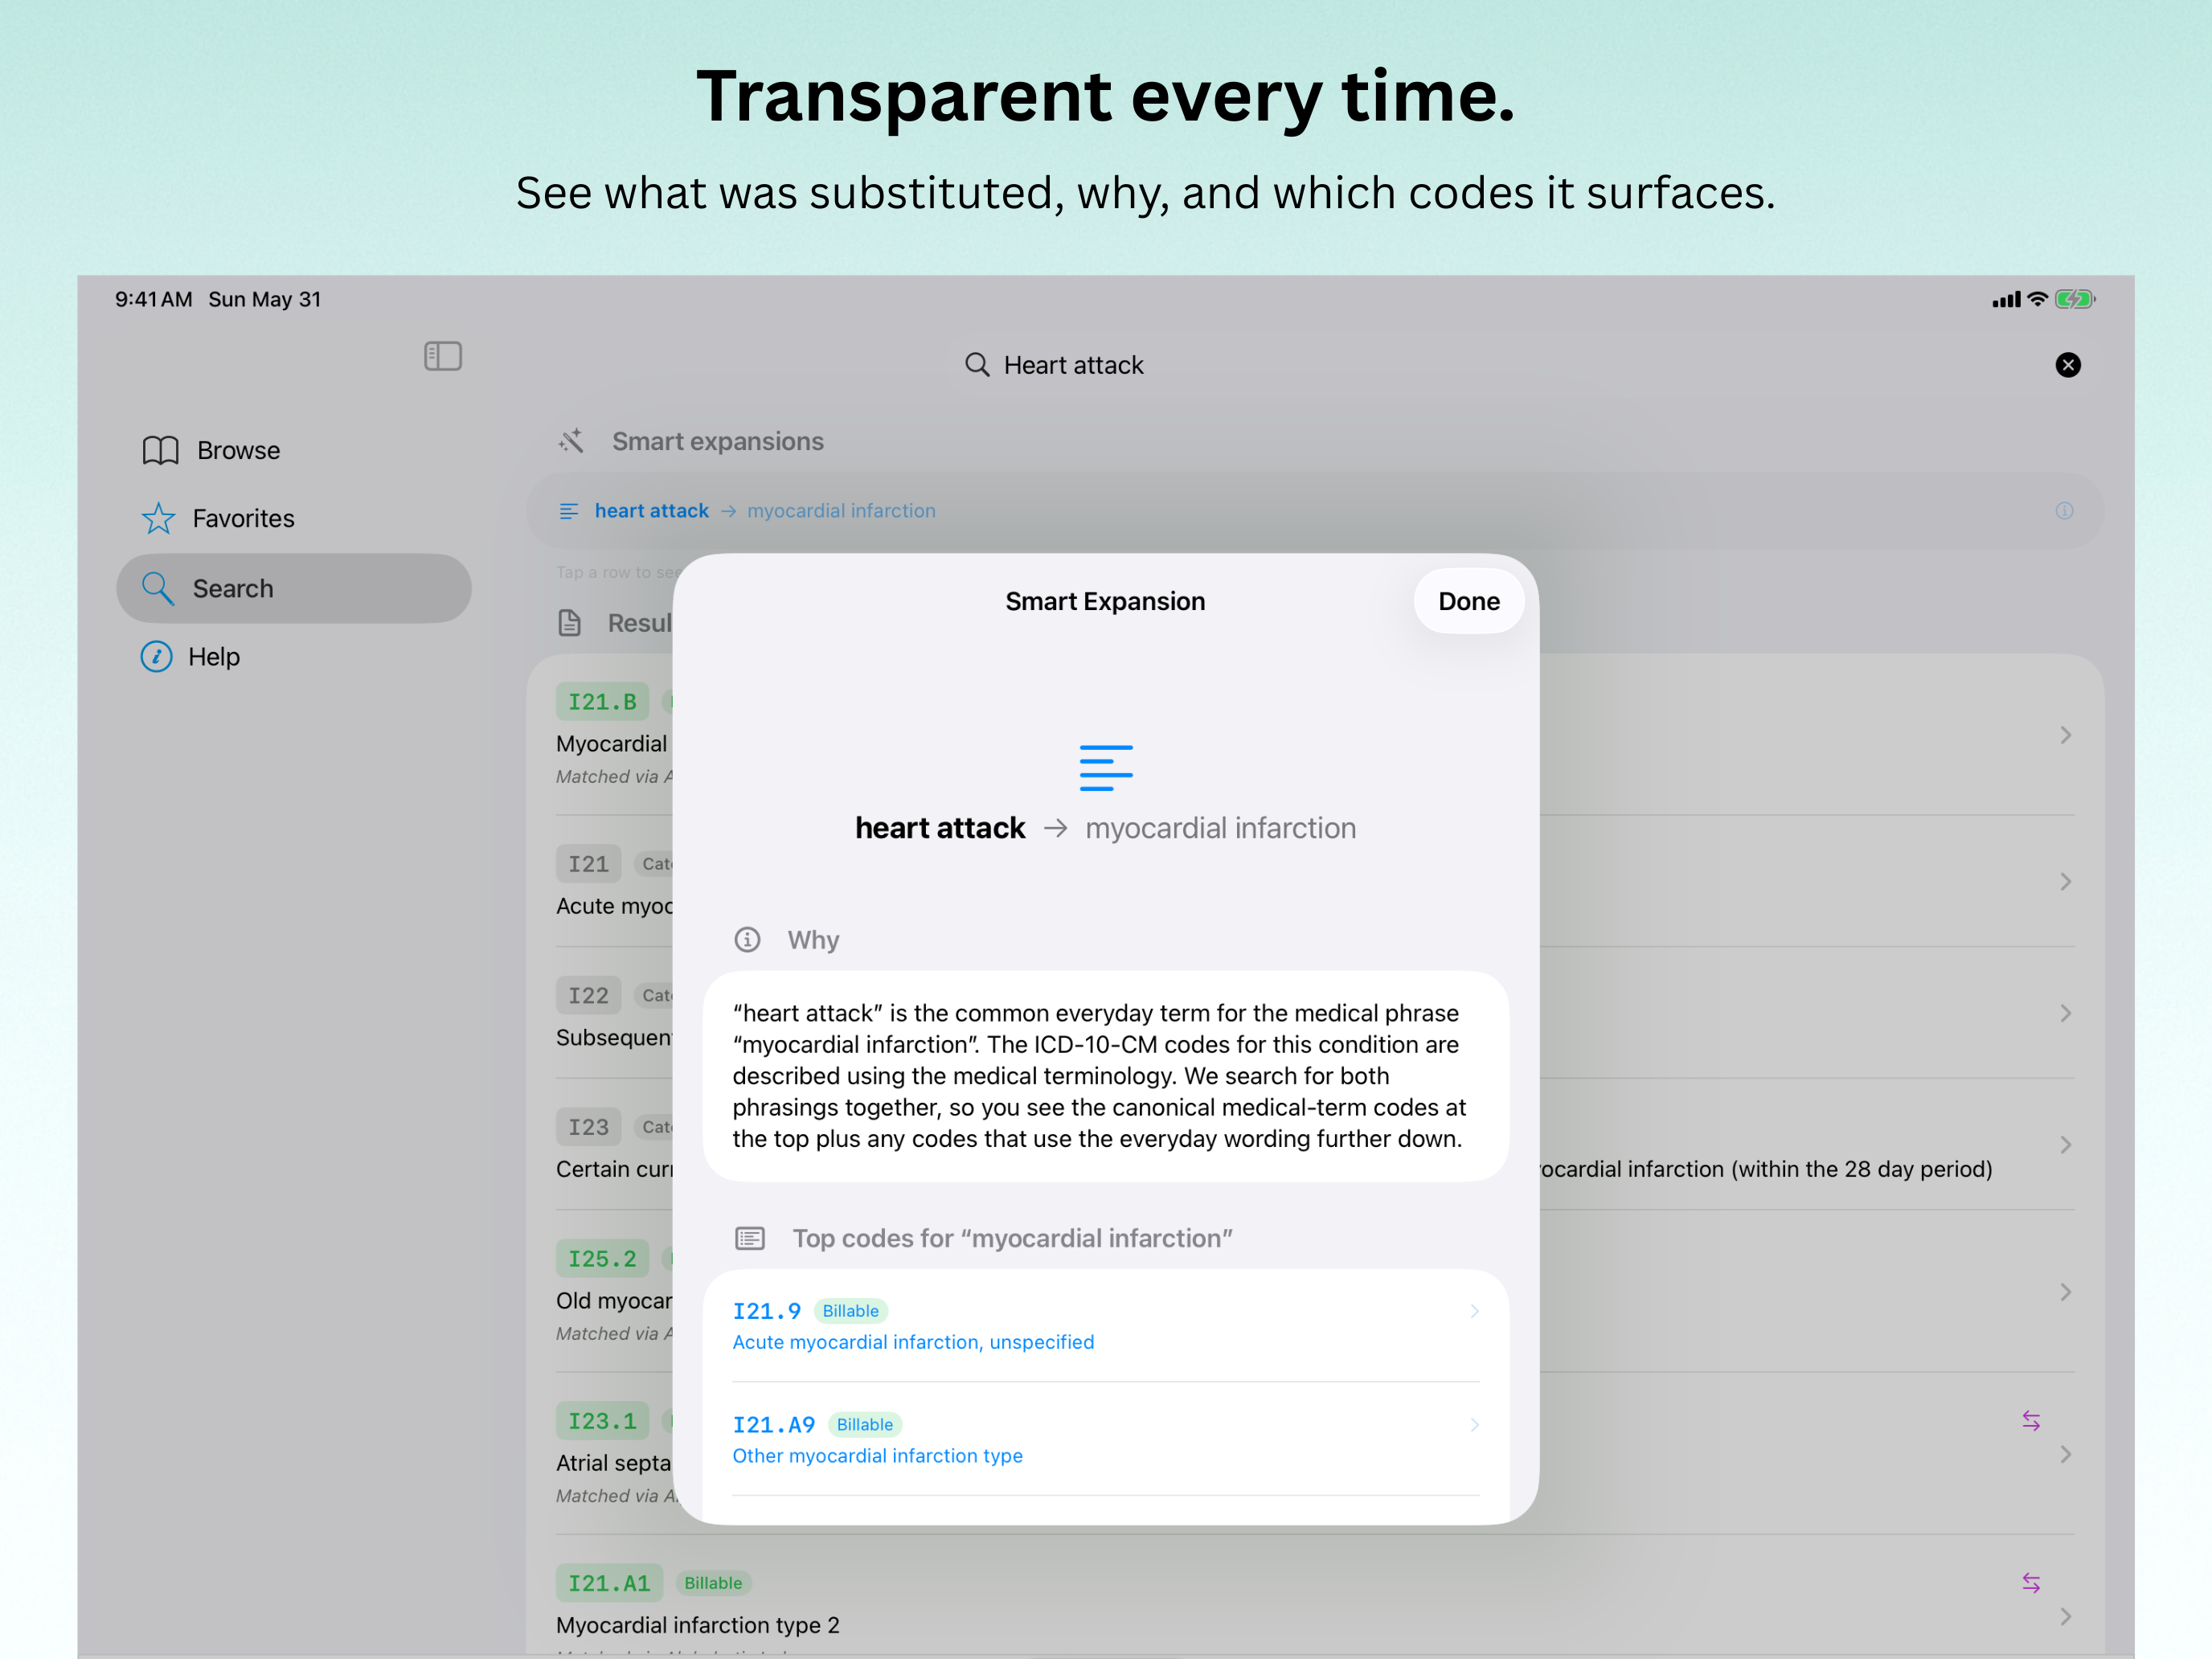Image resolution: width=2212 pixels, height=1659 pixels.
Task: Open code I21.9 in Top codes
Action: [1106, 1326]
